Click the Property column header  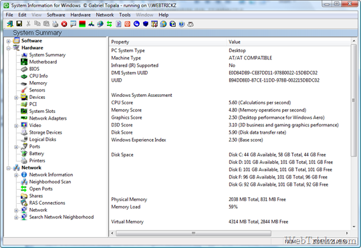168,42
